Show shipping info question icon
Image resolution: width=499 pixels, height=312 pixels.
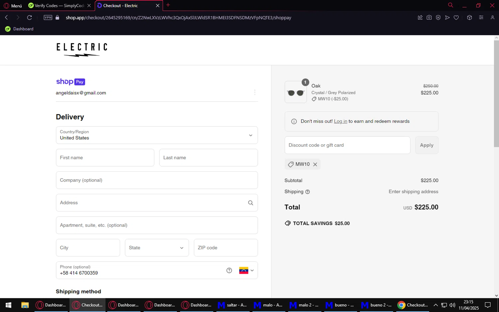tap(307, 192)
